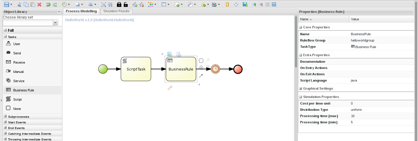Click the remove docker icon with red minus
This screenshot has width=418, height=141.
point(141,4)
